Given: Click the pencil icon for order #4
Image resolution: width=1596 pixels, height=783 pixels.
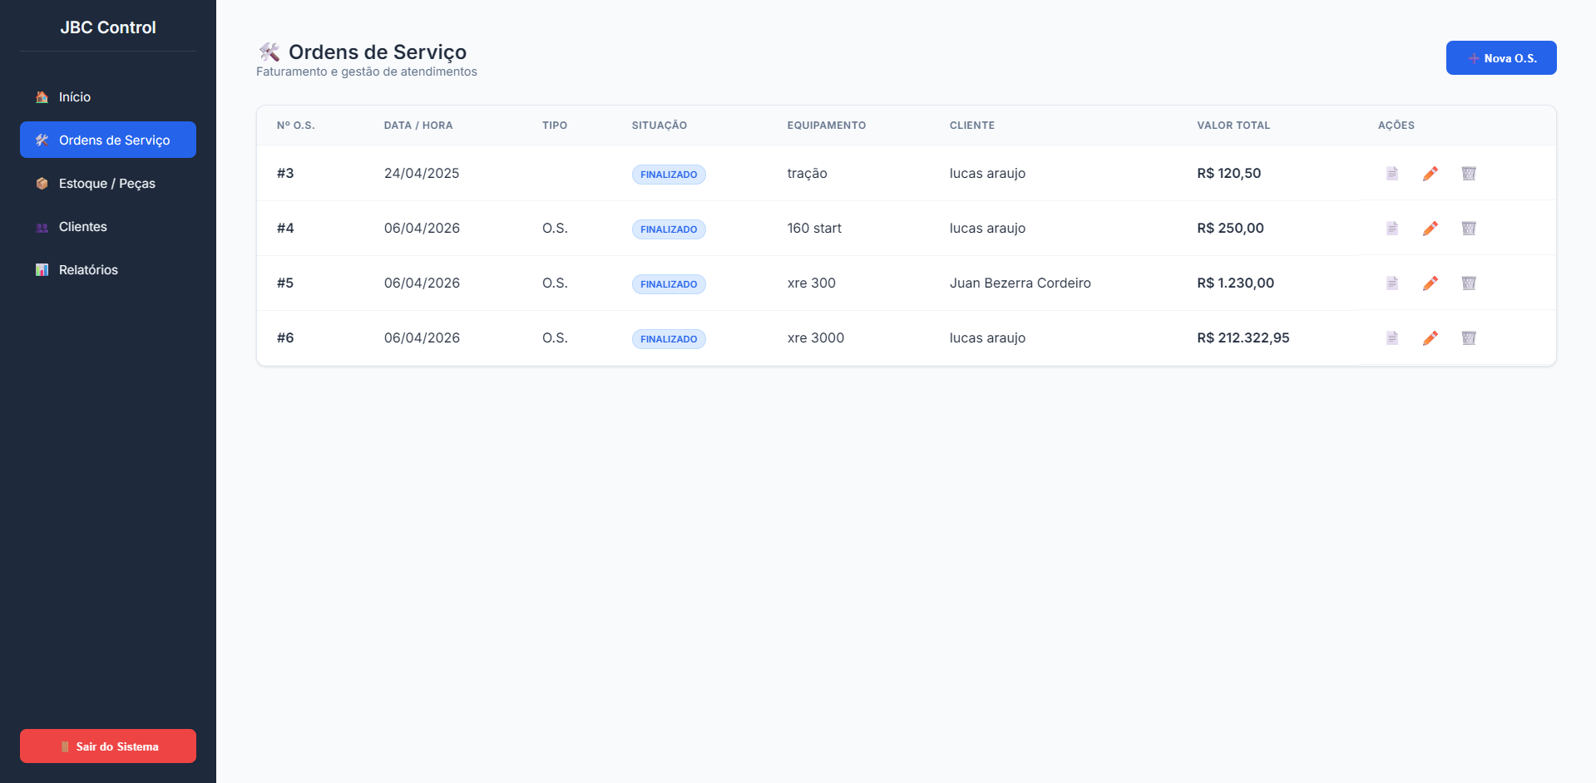Looking at the screenshot, I should coord(1430,228).
